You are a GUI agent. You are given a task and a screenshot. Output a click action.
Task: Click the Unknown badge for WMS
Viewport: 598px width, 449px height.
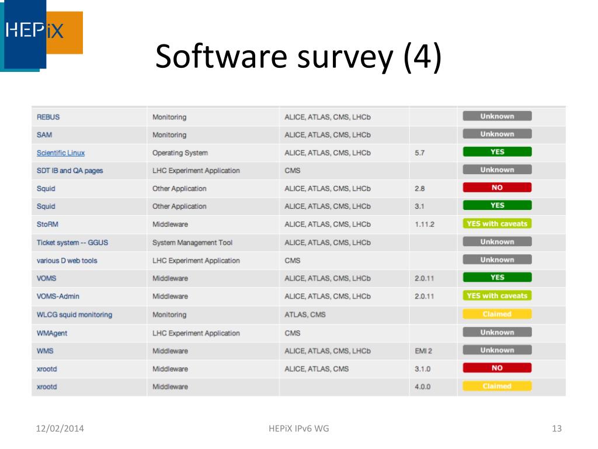click(497, 350)
